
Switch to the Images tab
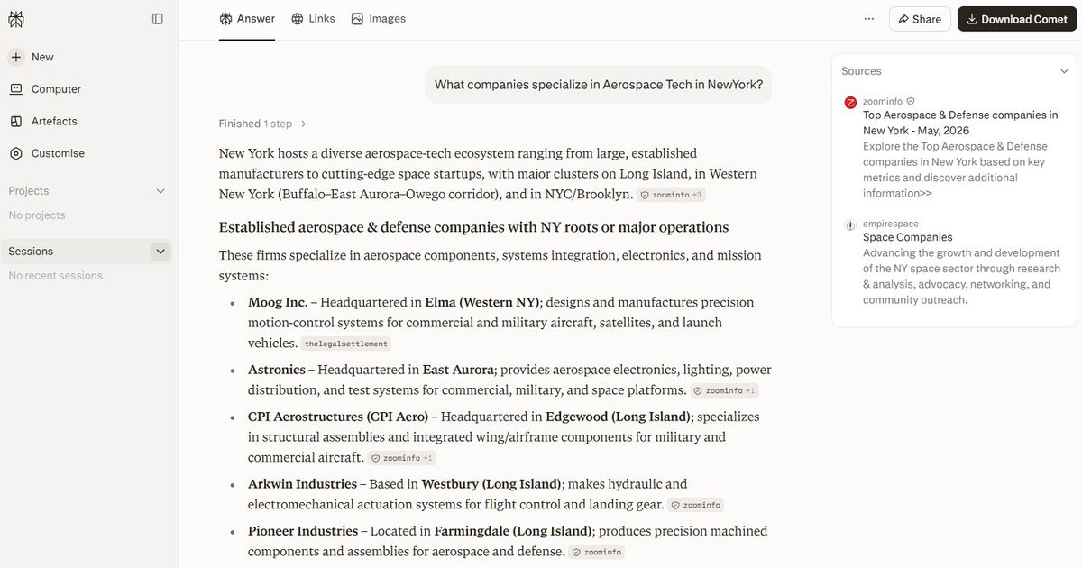[379, 19]
